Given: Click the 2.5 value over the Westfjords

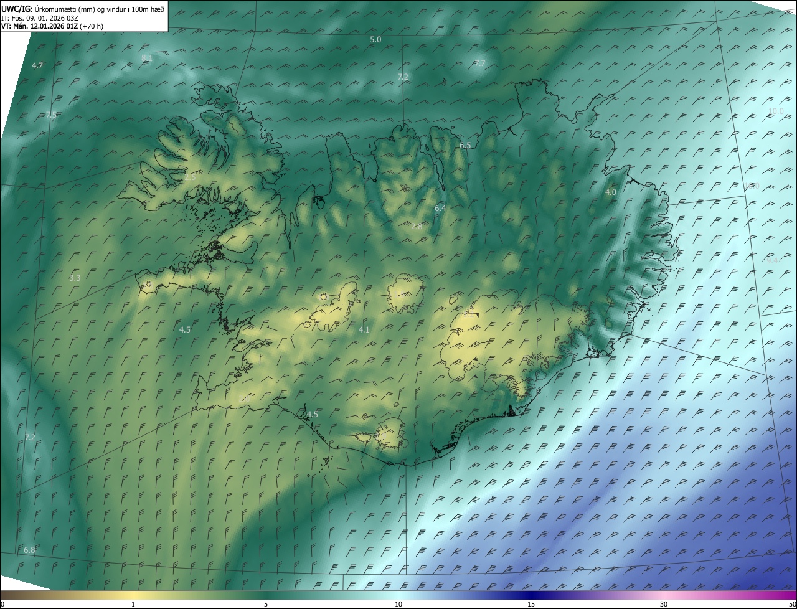Looking at the screenshot, I should pos(190,177).
